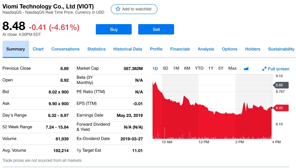
Task: Select the 1M chart range
Action: [x=176, y=68]
